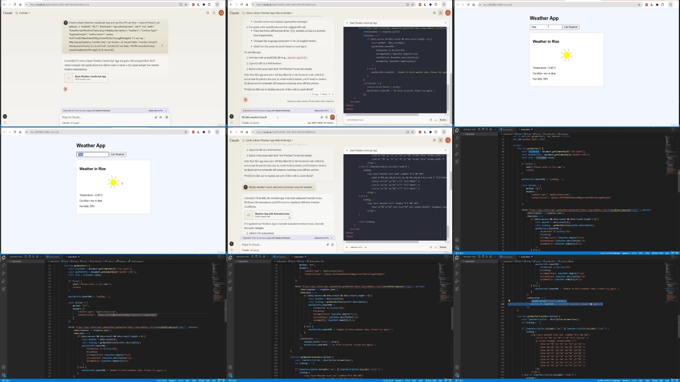The height and width of the screenshot is (382, 680).
Task: Click Copy under the response in top-middle Claude chat
Action: 315,94
